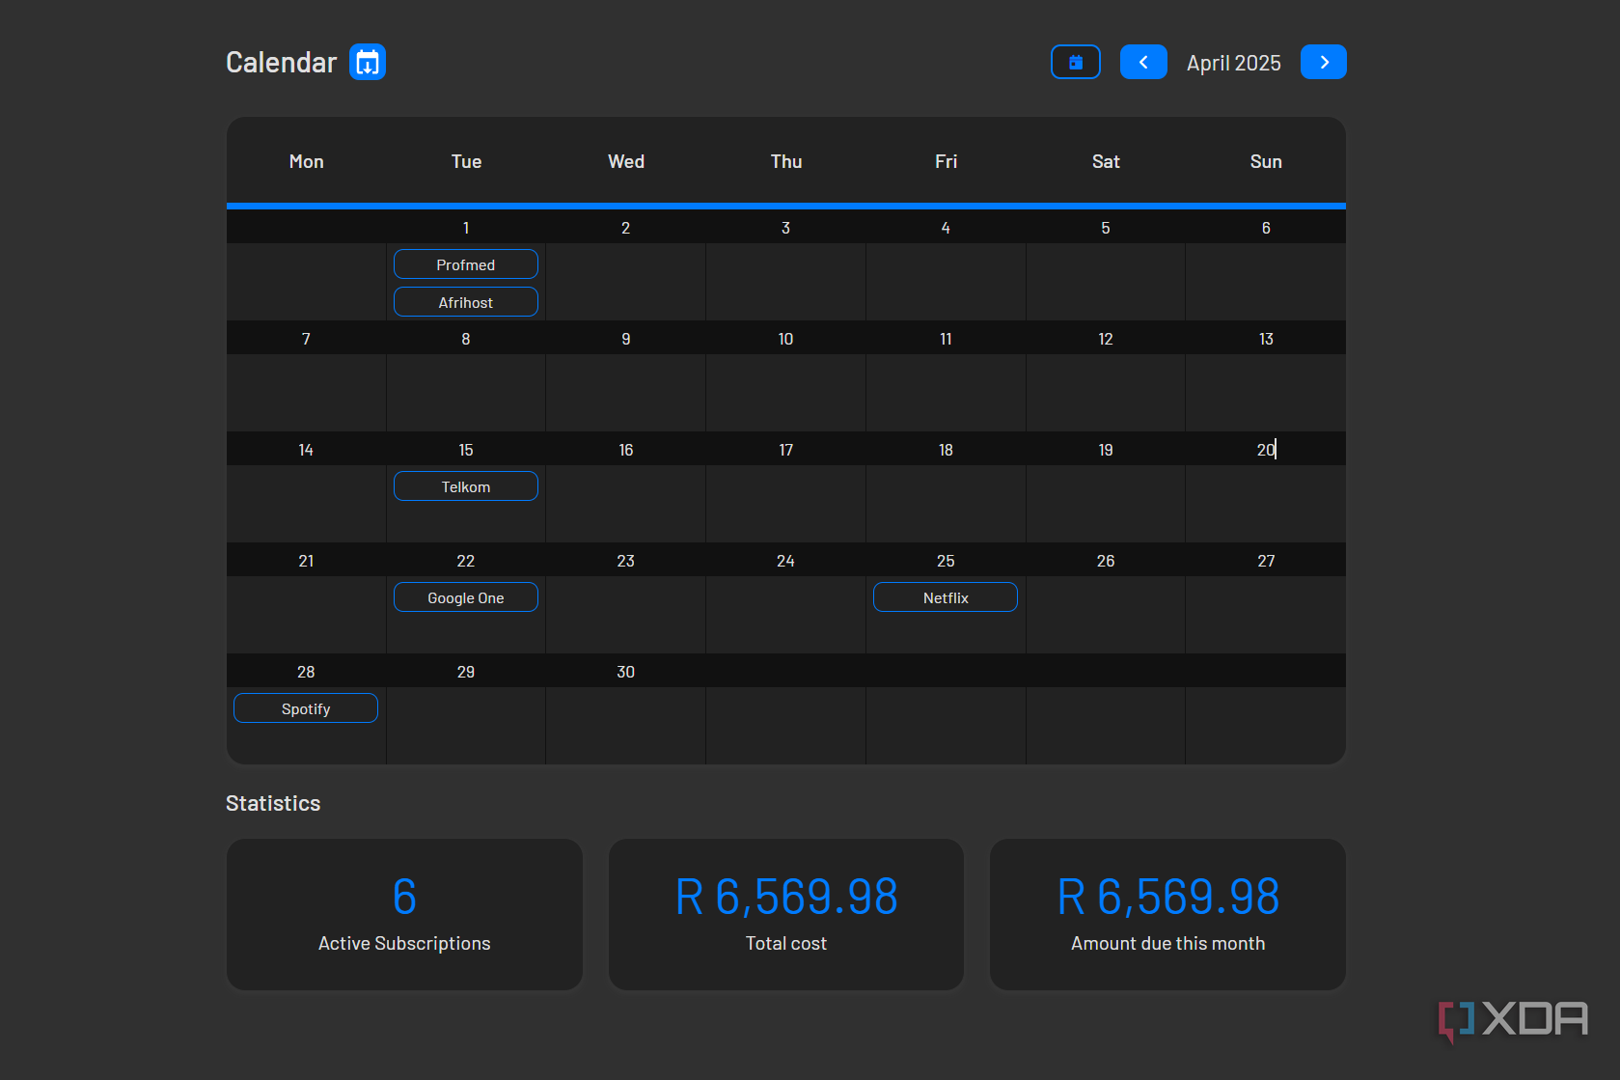The height and width of the screenshot is (1080, 1620).
Task: Advance to the next month with the right chevron
Action: (1324, 62)
